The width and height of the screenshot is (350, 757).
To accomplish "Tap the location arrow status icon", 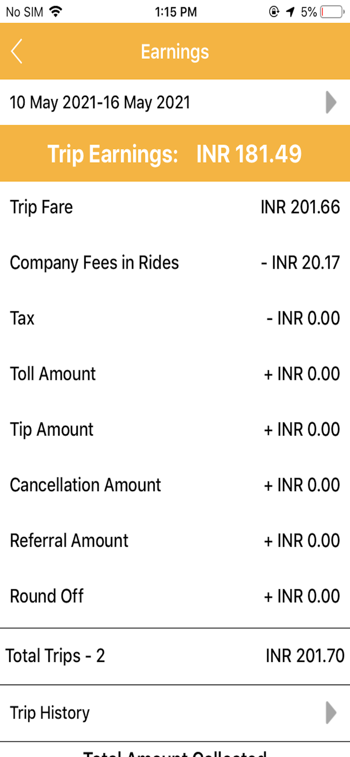I will click(x=290, y=12).
